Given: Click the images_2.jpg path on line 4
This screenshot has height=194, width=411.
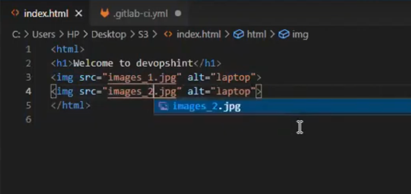Looking at the screenshot, I should (142, 92).
